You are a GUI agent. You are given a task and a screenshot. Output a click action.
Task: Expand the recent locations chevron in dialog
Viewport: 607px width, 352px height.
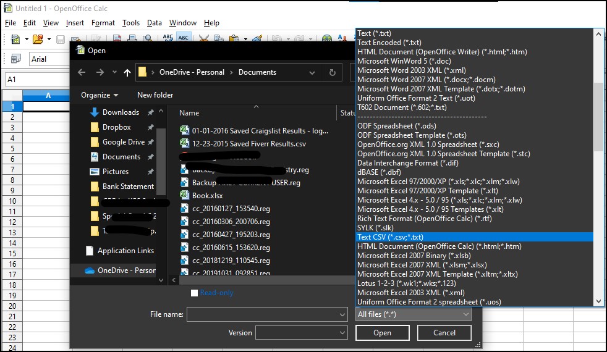pyautogui.click(x=114, y=72)
